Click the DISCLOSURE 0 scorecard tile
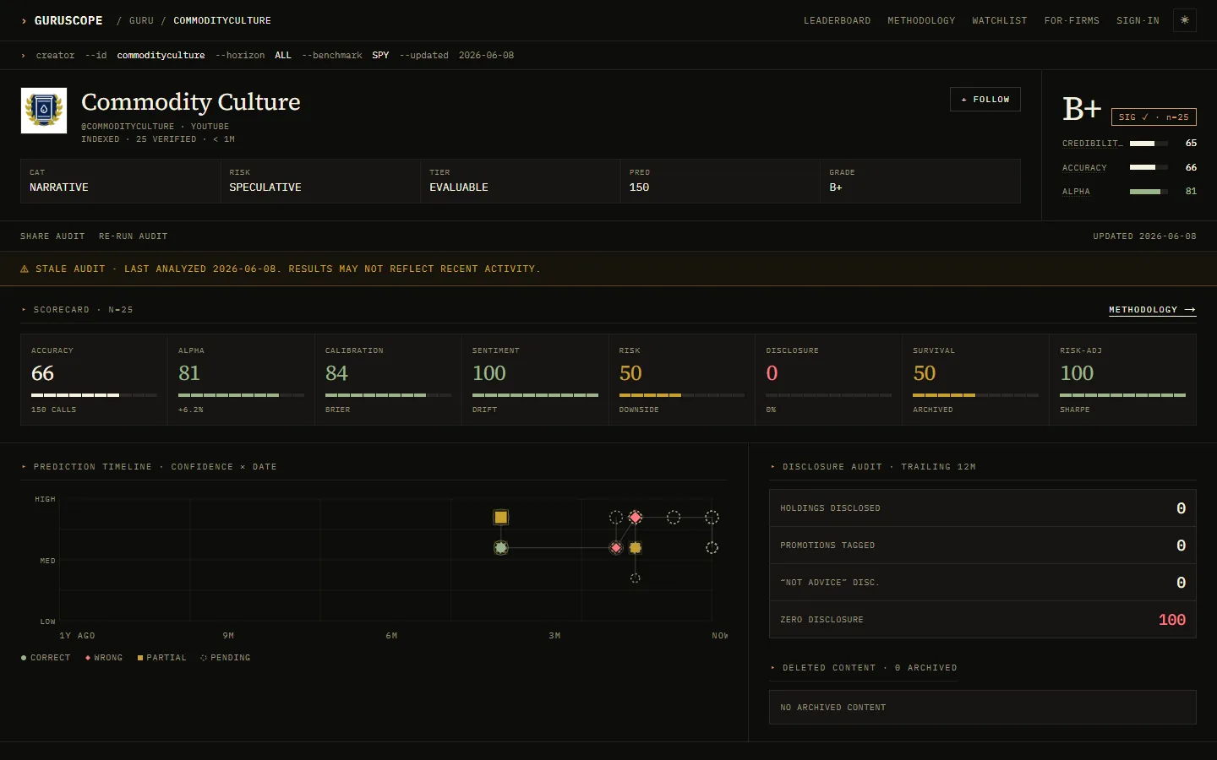 tap(828, 379)
